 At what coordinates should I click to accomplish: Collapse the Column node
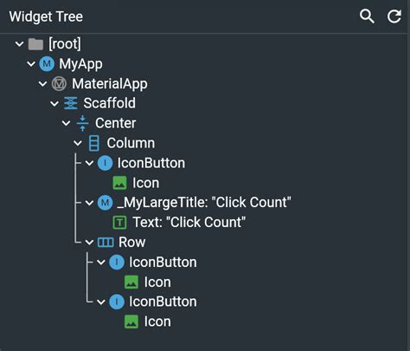pyautogui.click(x=78, y=143)
